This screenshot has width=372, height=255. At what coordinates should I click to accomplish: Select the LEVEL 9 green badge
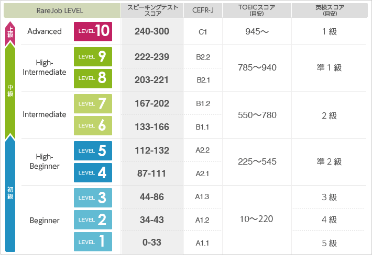click(x=93, y=56)
